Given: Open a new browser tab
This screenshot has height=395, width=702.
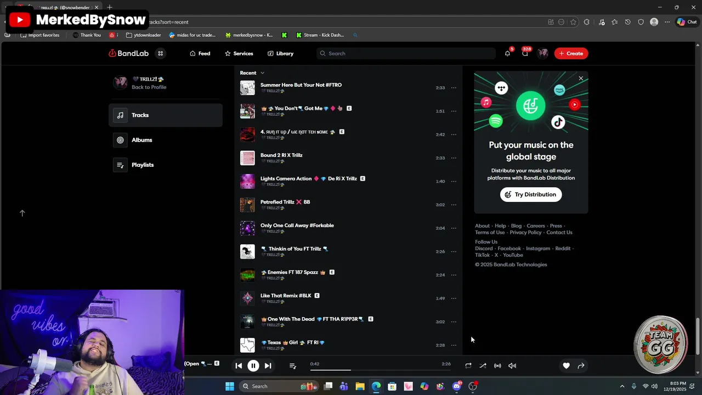Looking at the screenshot, I should (x=110, y=7).
